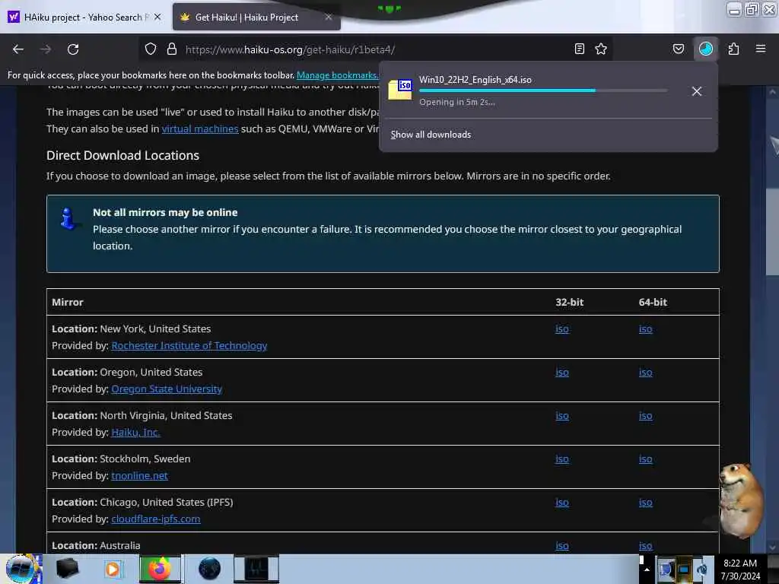
Task: Open the clock showing 8:22 AM
Action: 740,569
